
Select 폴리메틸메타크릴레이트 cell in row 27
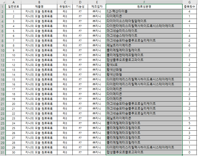(x=144, y=133)
